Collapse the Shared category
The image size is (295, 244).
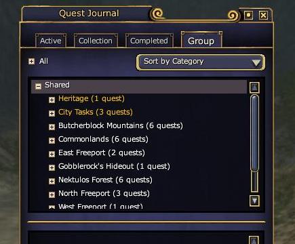pos(38,86)
